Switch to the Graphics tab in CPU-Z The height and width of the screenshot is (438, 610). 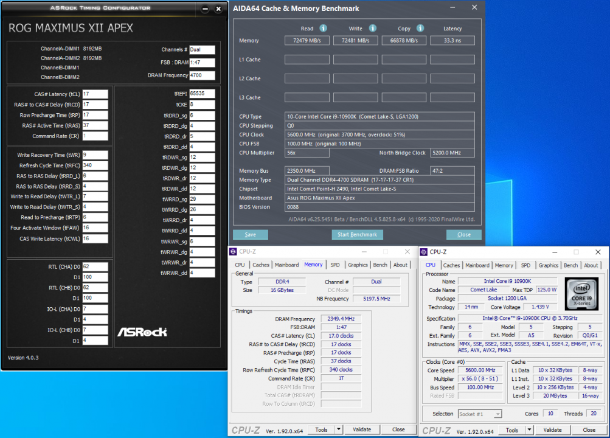click(358, 265)
